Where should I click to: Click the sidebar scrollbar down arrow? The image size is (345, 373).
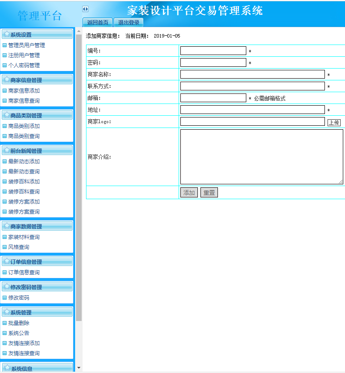79,368
